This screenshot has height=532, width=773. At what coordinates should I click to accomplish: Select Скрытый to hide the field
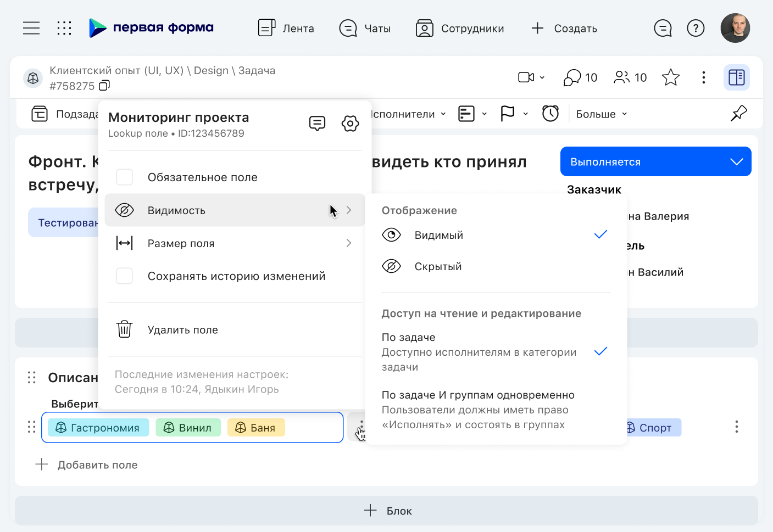438,266
